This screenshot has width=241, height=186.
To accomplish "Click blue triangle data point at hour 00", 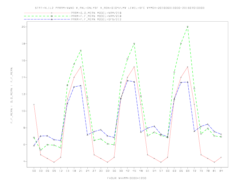I will pyautogui.click(x=34, y=146).
